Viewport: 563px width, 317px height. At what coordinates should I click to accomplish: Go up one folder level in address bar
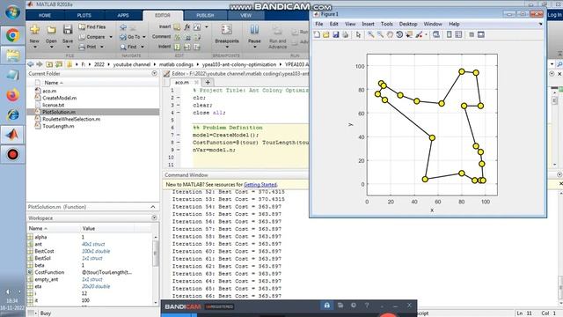tap(49, 64)
